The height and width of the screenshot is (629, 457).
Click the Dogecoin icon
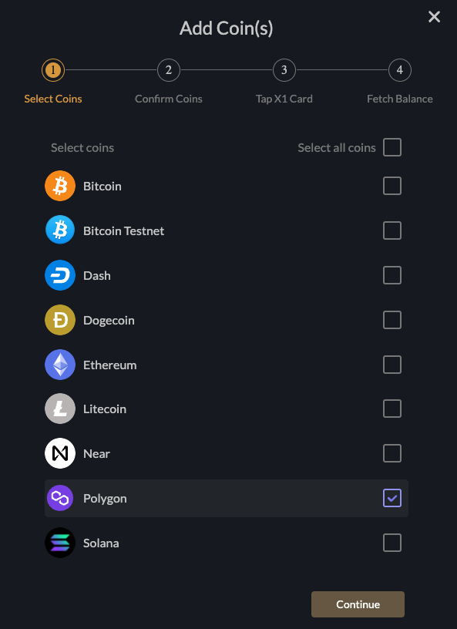pos(60,320)
